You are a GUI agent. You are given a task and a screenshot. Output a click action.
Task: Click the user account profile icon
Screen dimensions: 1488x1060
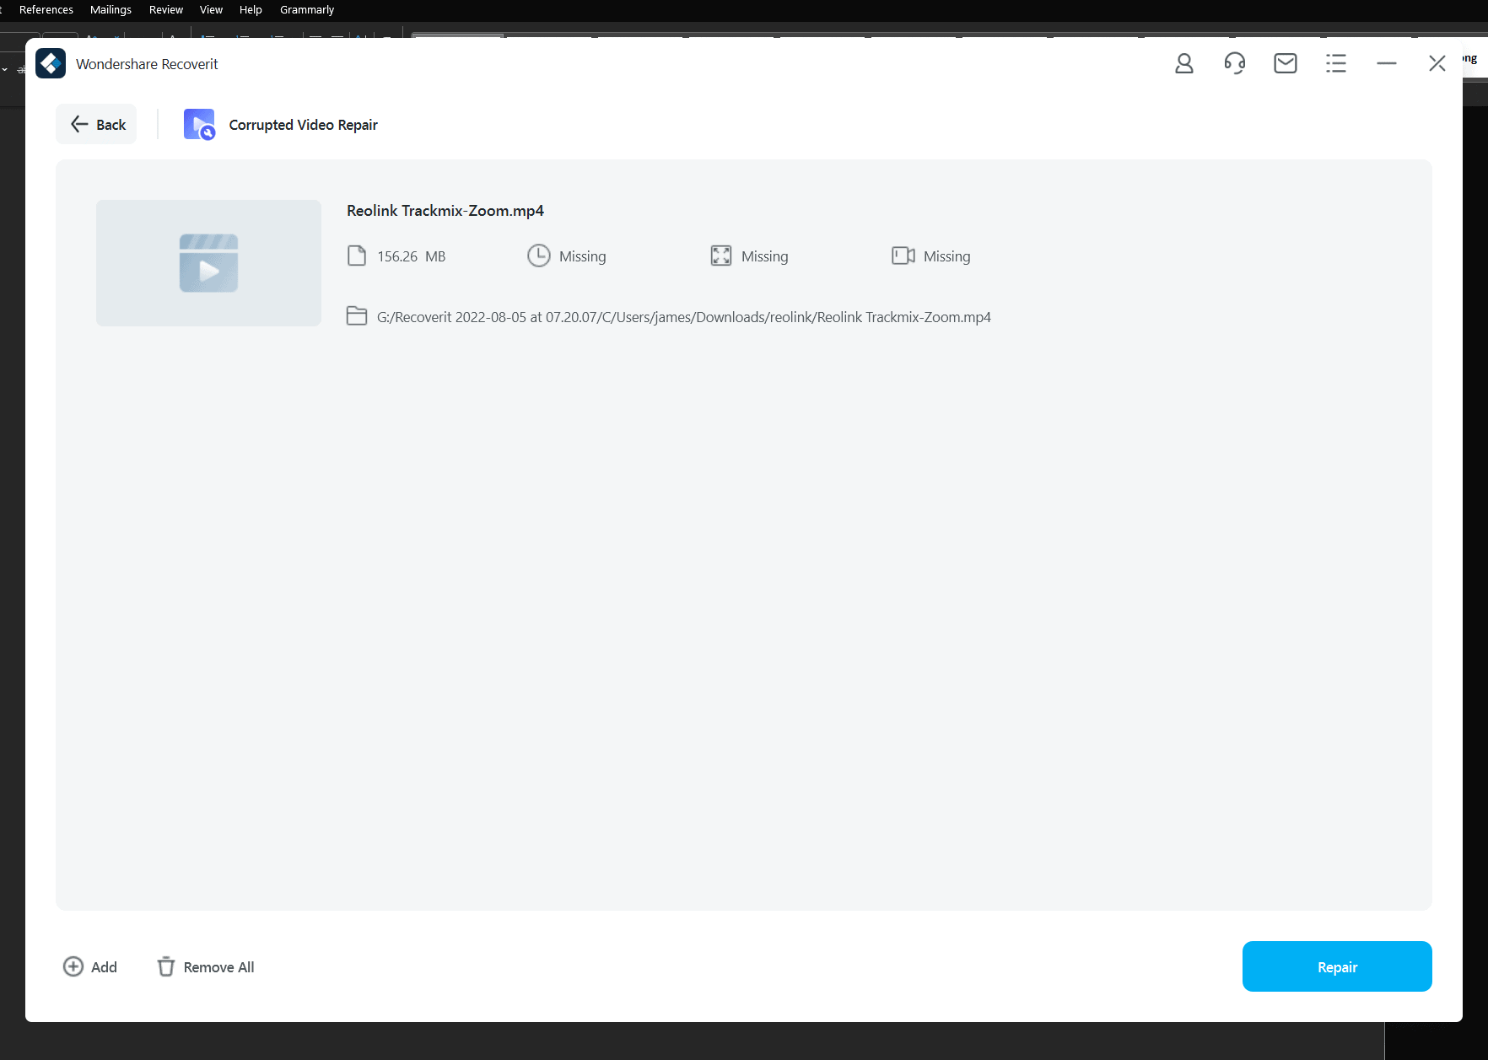tap(1183, 64)
